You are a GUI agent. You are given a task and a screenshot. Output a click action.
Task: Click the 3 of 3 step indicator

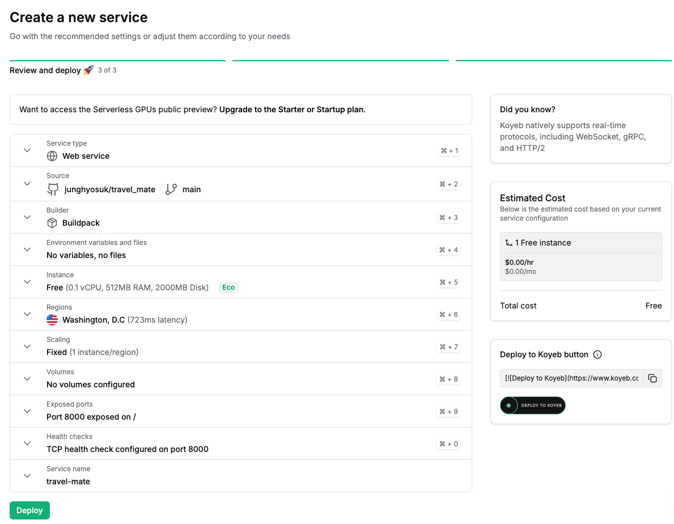click(107, 70)
